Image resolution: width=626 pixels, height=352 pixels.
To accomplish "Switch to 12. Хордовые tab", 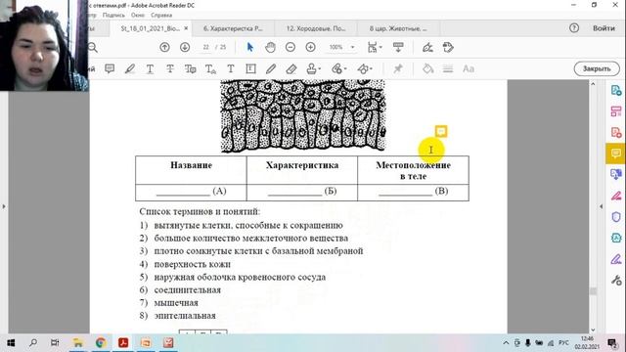I will pos(316,28).
